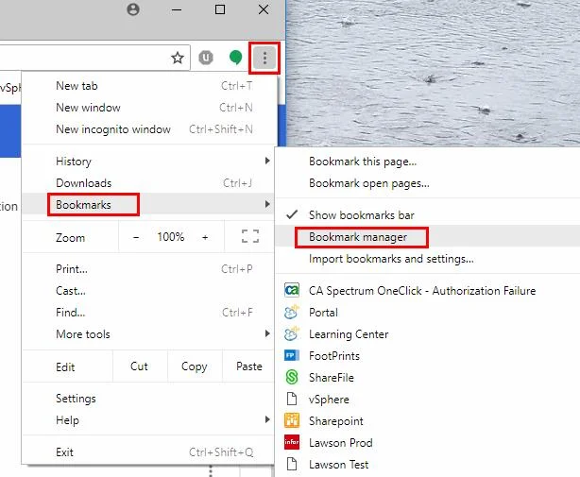Open the vSphere bookmark label
580x477 pixels.
tap(330, 400)
